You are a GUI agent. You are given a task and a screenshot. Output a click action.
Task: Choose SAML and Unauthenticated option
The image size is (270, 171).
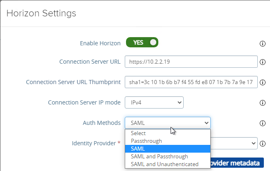(x=168, y=164)
